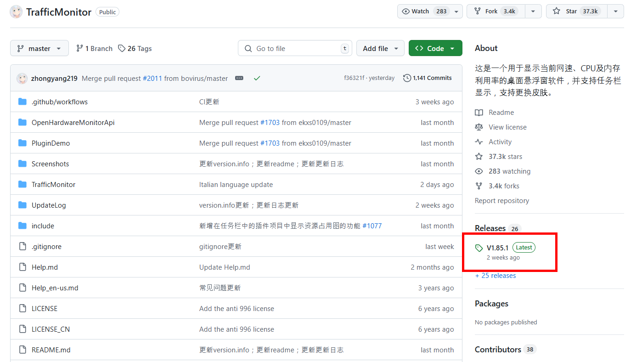Click the TrafficMonitor folder icon
The image size is (642, 362).
pyautogui.click(x=23, y=184)
